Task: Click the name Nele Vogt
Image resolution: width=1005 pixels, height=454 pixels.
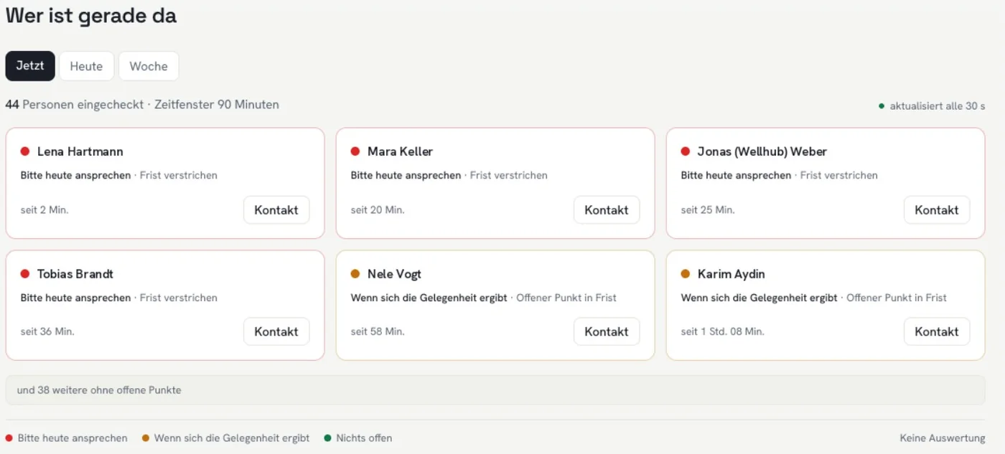Action: (x=395, y=274)
